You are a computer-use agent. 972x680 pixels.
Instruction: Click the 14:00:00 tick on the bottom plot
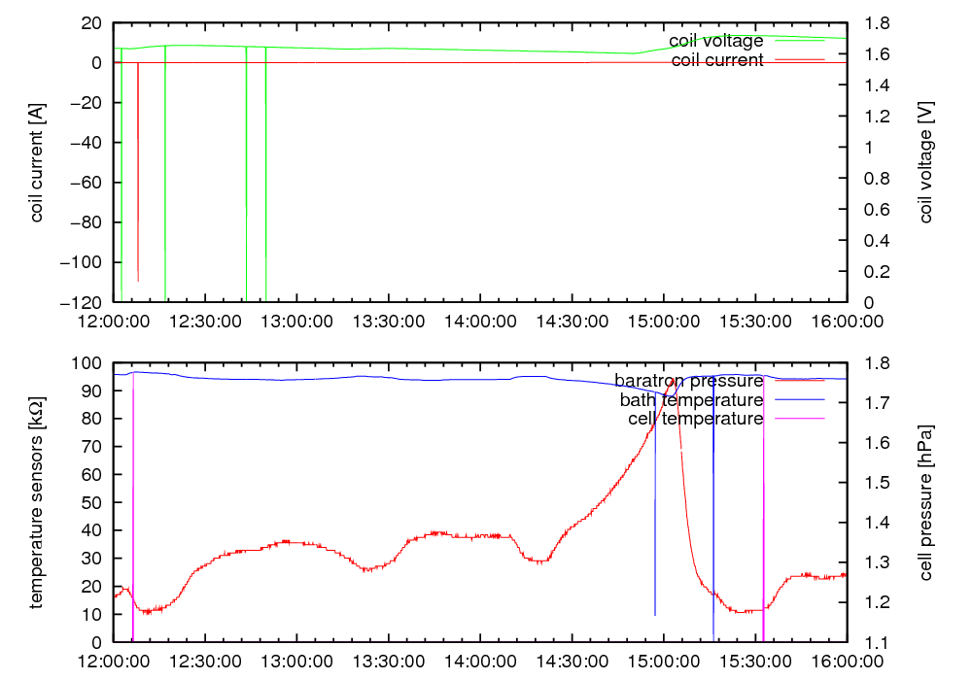[480, 660]
